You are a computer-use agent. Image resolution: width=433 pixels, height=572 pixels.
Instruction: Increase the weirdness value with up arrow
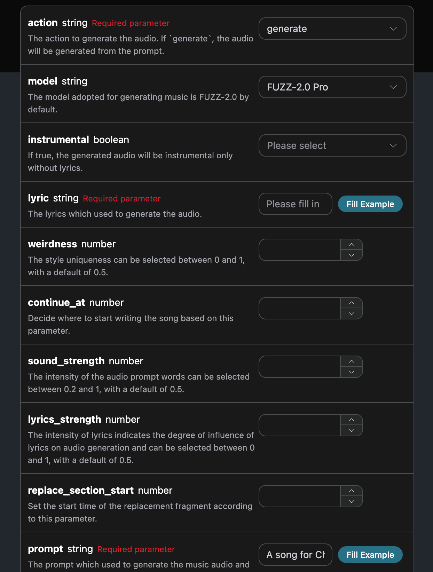pos(352,245)
